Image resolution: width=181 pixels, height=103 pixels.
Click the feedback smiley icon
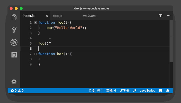click(161, 91)
